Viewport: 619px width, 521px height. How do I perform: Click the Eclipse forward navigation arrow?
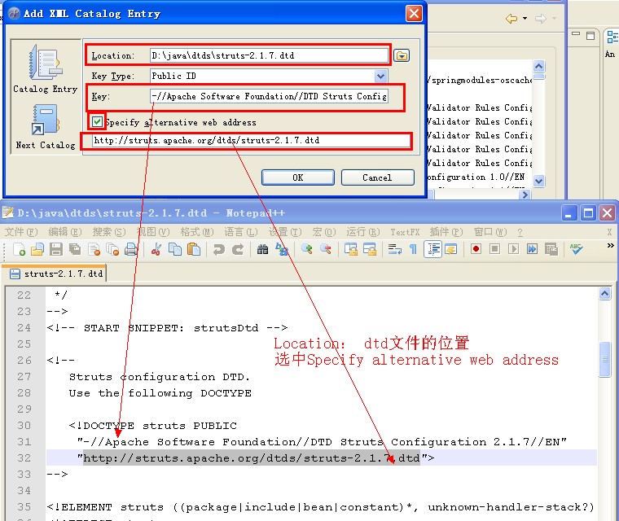tap(541, 18)
